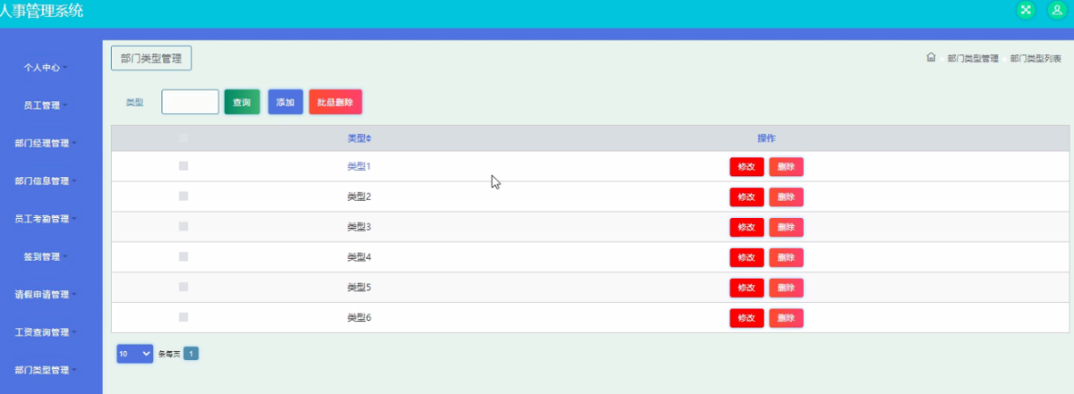The width and height of the screenshot is (1074, 394).
Task: Expand 部门类型管理 sidebar menu
Action: (45, 370)
